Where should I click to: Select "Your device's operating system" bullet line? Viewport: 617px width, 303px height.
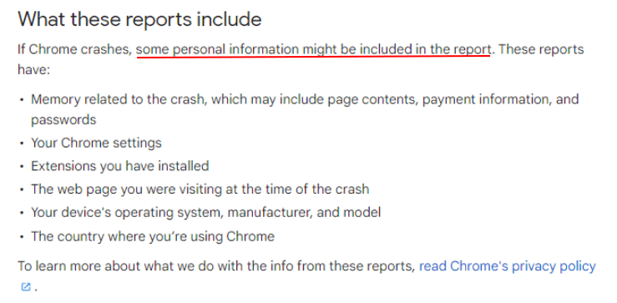coord(205,213)
